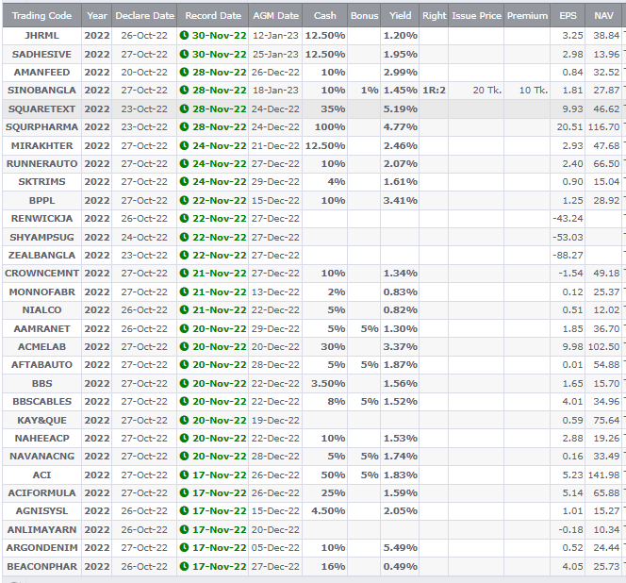Open the SQUARETEXT trading code
Image resolution: width=626 pixels, height=583 pixels.
tap(41, 108)
